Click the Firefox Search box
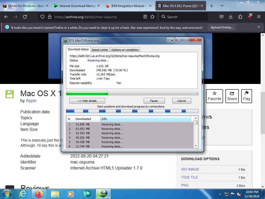265x199 pixels. [x=183, y=17]
